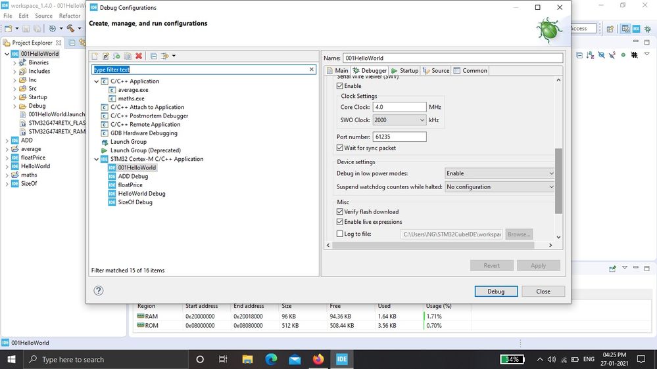657x369 pixels.
Task: Open the SWO Clock dropdown
Action: [399, 120]
